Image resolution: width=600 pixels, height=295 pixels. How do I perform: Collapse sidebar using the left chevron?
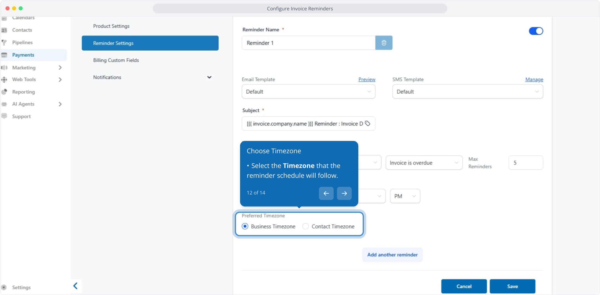coord(76,286)
